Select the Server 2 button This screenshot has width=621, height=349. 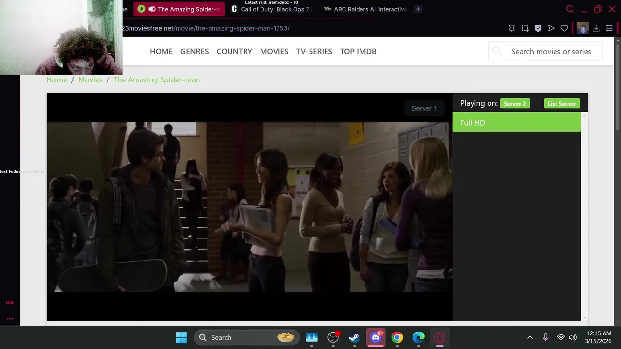(515, 103)
